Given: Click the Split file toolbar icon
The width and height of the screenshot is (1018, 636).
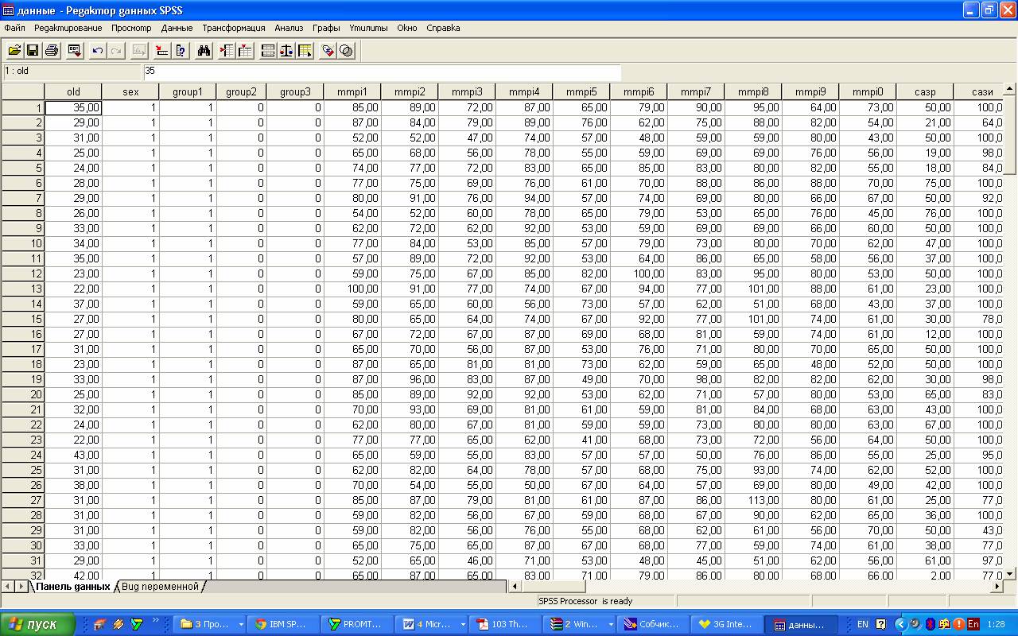Looking at the screenshot, I should pos(269,51).
